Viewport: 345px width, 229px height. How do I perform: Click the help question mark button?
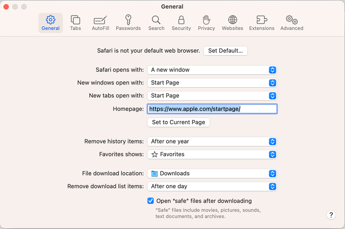pyautogui.click(x=331, y=215)
